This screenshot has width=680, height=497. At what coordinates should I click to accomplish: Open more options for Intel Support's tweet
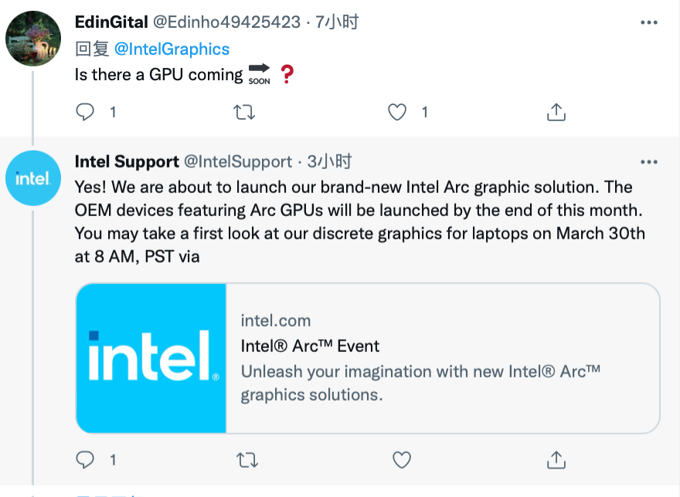649,162
